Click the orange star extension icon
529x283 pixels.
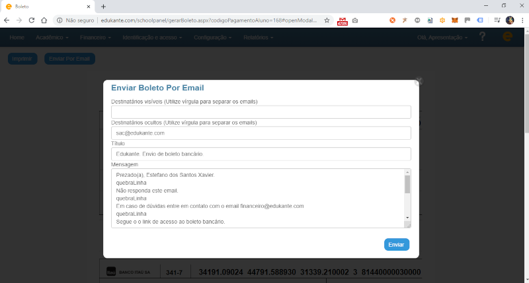point(405,20)
